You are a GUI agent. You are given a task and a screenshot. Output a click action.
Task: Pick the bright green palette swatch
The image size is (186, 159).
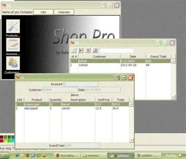pyautogui.click(x=9, y=141)
